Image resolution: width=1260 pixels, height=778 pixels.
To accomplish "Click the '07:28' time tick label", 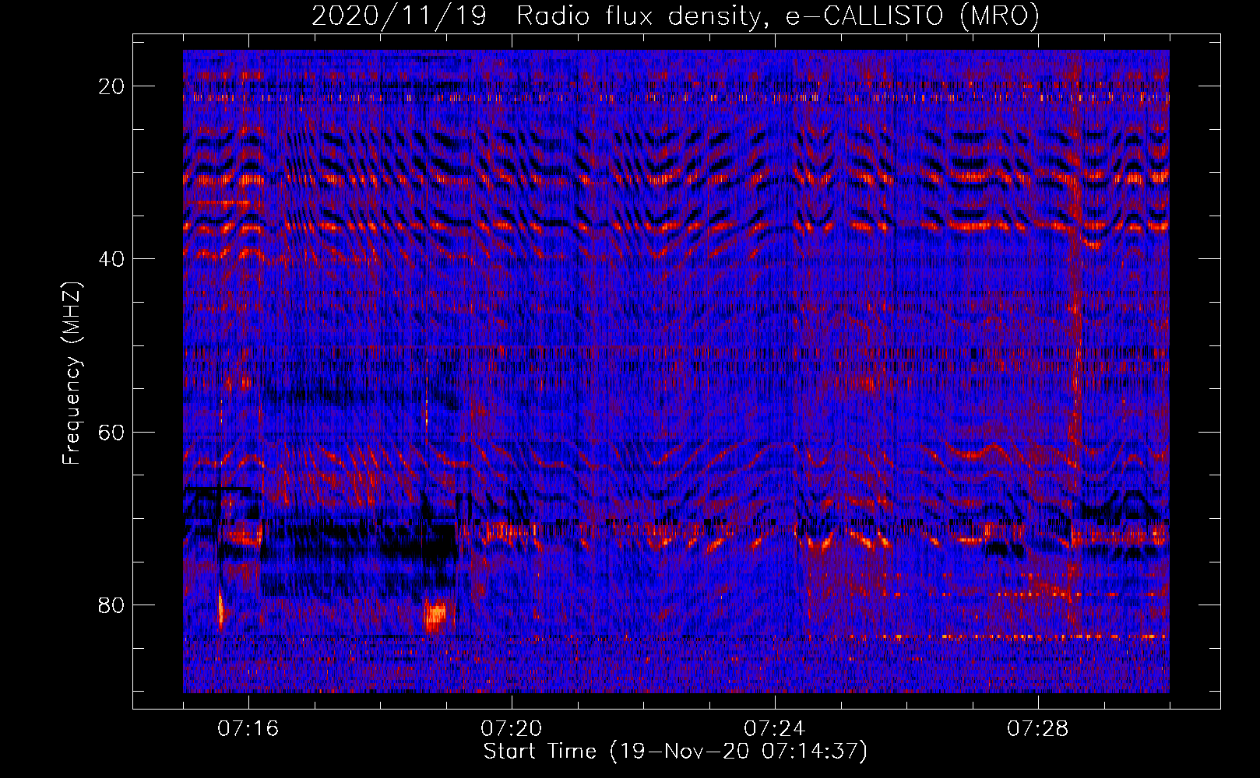I will 1038,729.
